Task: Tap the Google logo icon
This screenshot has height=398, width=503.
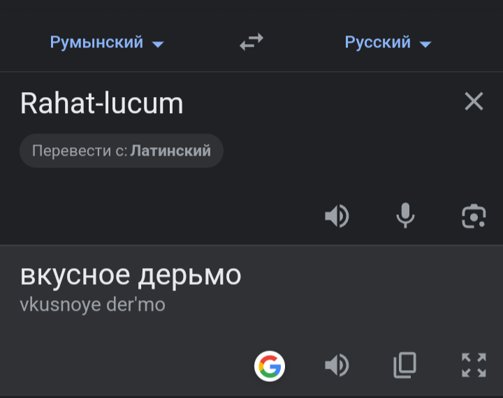Action: [270, 365]
